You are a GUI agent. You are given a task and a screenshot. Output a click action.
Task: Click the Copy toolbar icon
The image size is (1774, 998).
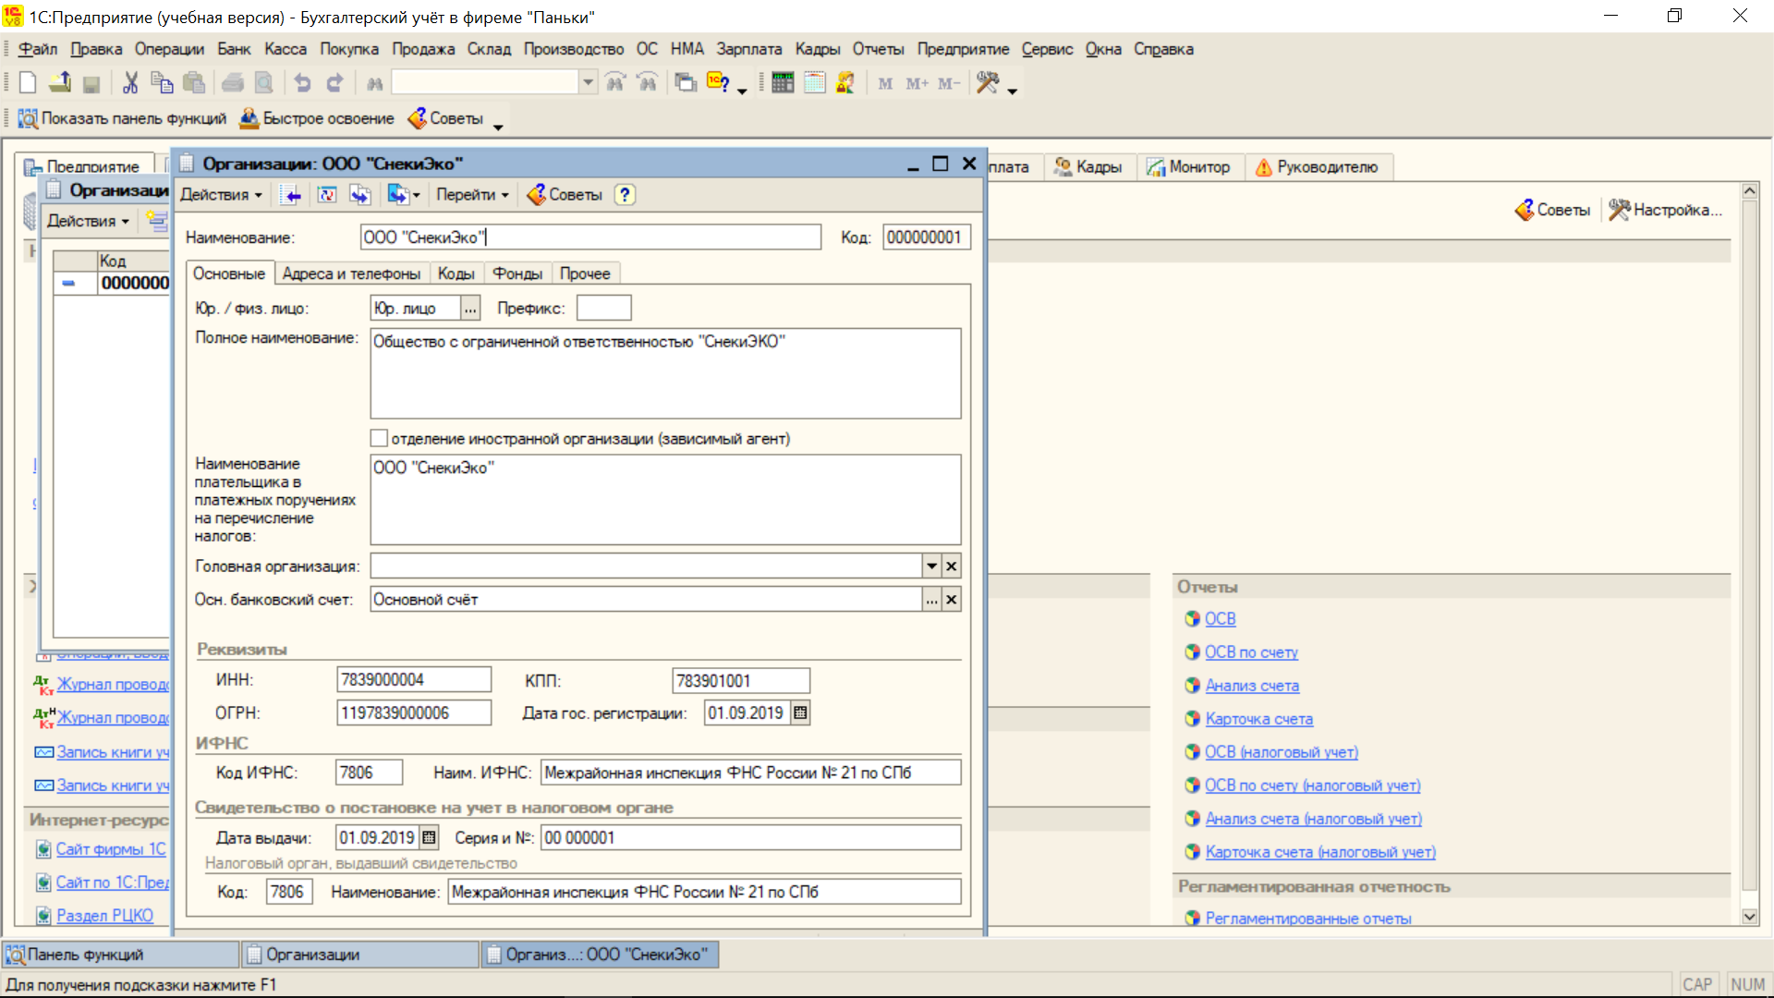tap(162, 83)
